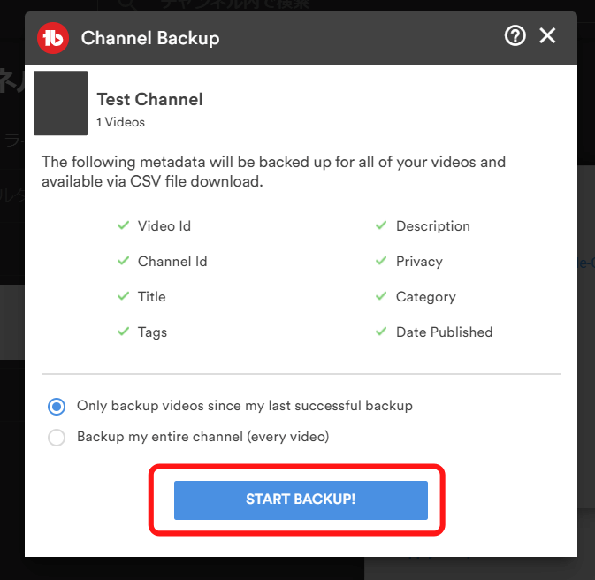Click the Test Channel name text
The width and height of the screenshot is (595, 580).
pos(150,99)
